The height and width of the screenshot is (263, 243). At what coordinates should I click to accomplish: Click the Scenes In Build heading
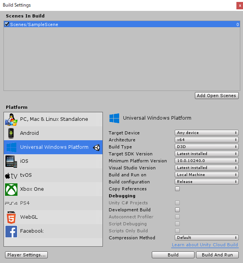point(25,16)
